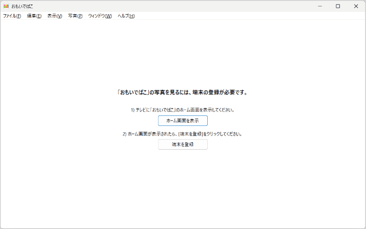This screenshot has height=229, width=366.
Task: Open the 表示(V) menu
Action: [x=54, y=16]
